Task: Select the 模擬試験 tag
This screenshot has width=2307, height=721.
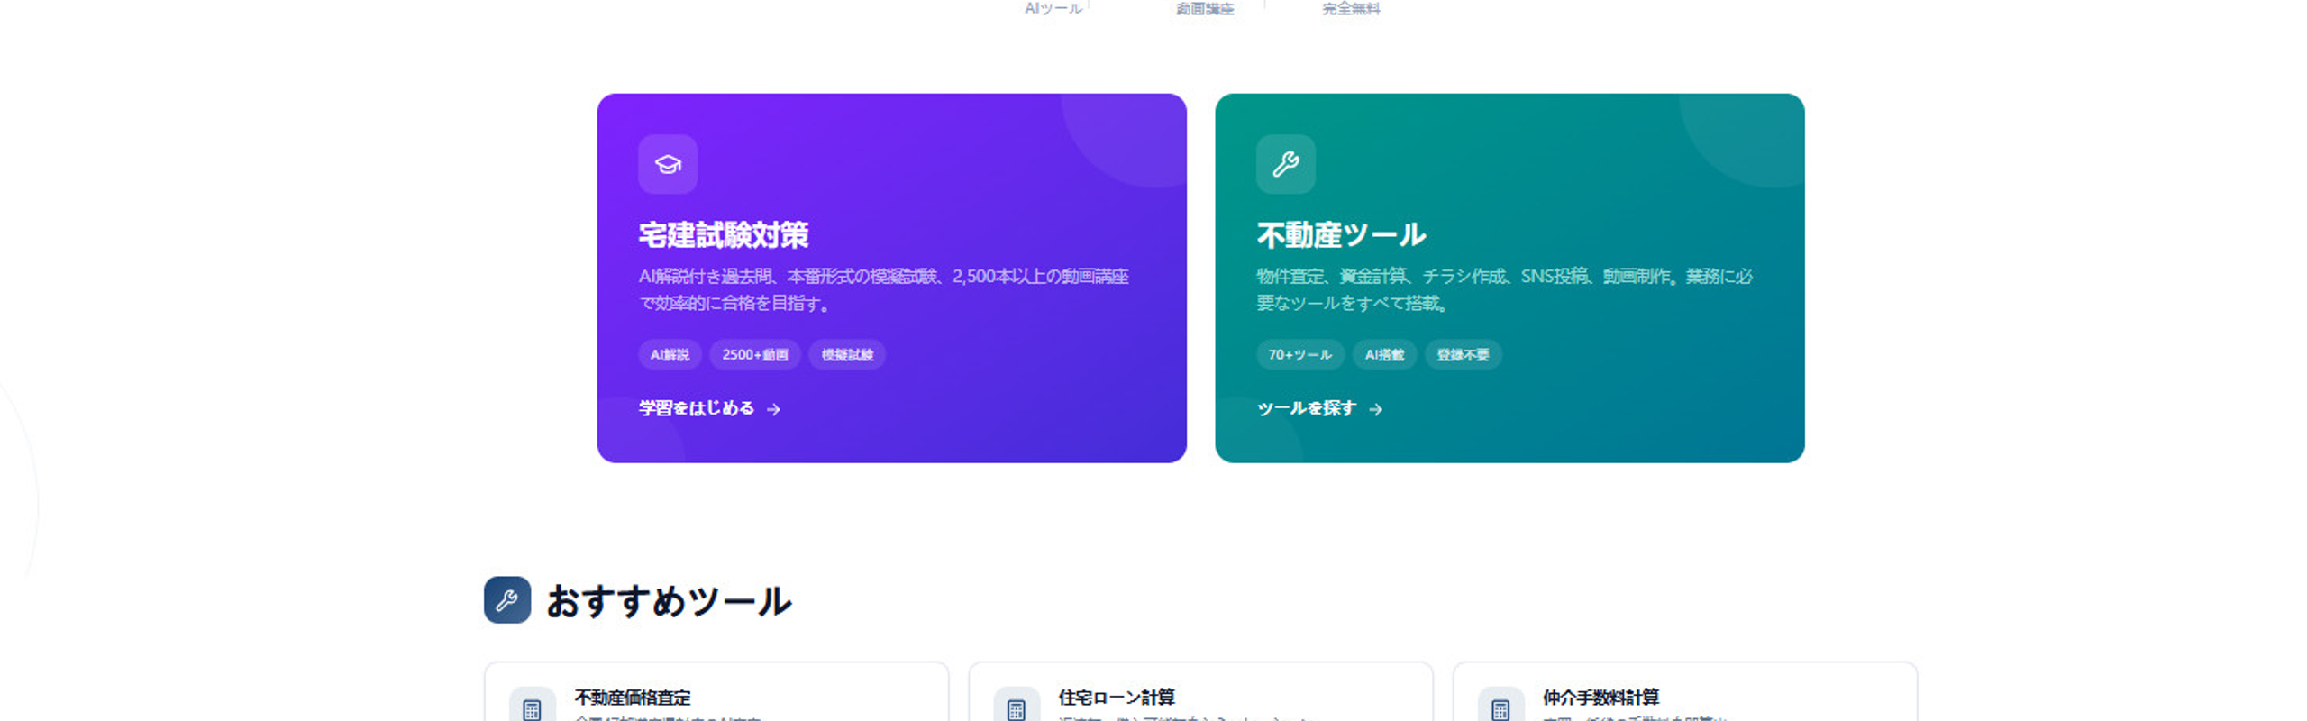Action: point(847,355)
